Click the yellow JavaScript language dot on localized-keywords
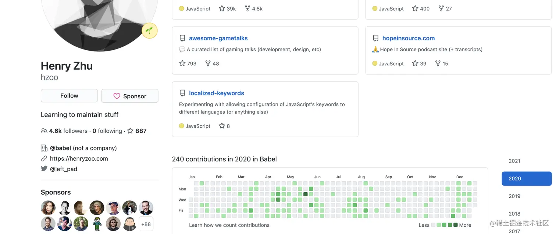The width and height of the screenshot is (556, 234). pyautogui.click(x=181, y=126)
